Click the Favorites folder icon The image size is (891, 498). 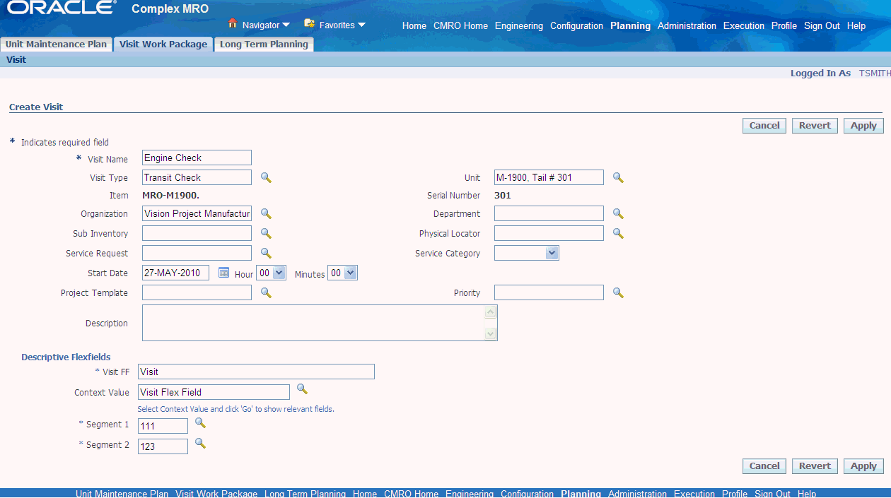click(x=309, y=23)
